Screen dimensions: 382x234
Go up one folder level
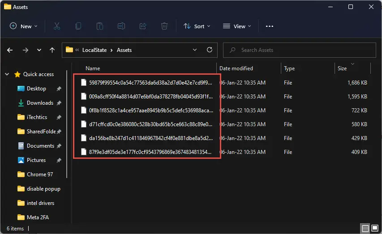click(52, 50)
